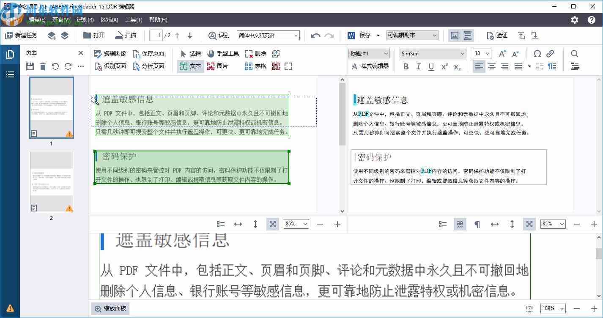The height and width of the screenshot is (318, 603).
Task: Open text pane zoom 85% dropdown
Action: coord(553,224)
